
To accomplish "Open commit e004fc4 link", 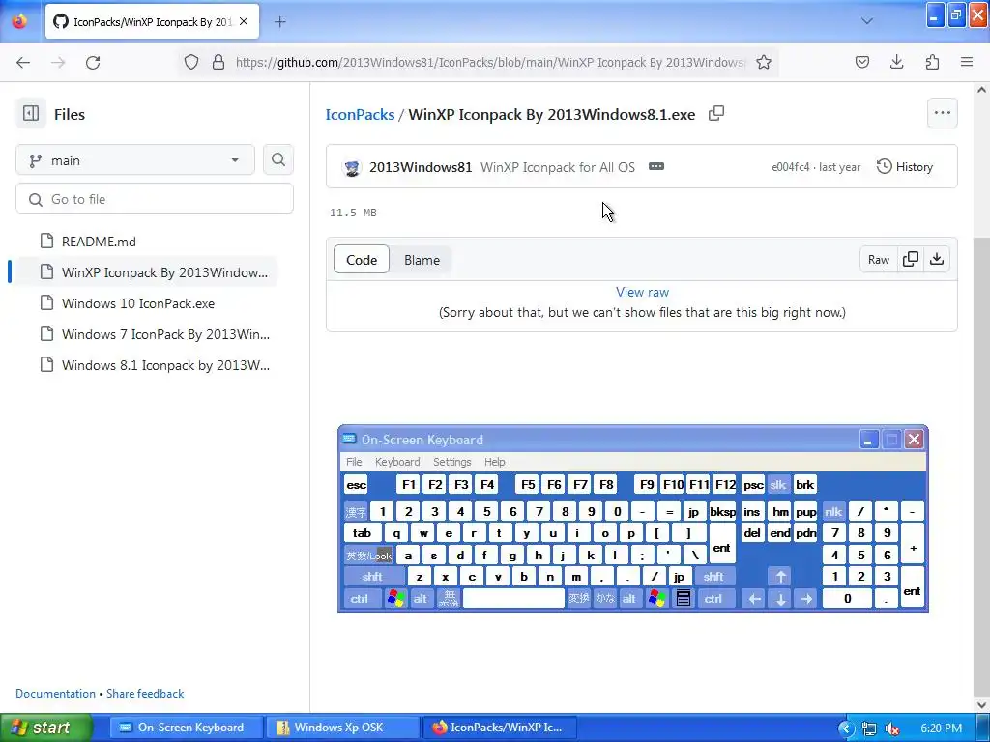I will [790, 166].
